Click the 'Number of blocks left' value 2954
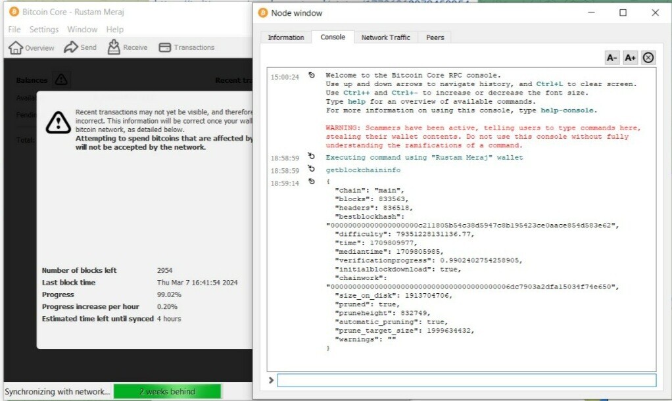Viewport: 672px width, 401px height. [x=164, y=270]
